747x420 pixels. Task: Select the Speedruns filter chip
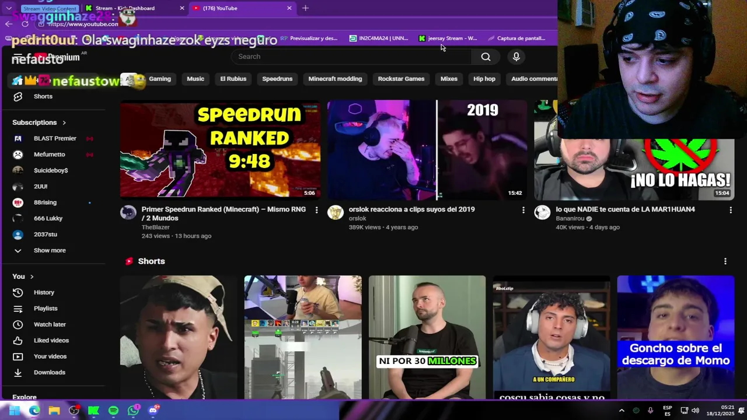pos(277,79)
